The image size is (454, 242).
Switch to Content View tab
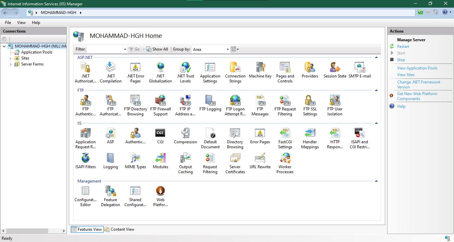(119, 229)
